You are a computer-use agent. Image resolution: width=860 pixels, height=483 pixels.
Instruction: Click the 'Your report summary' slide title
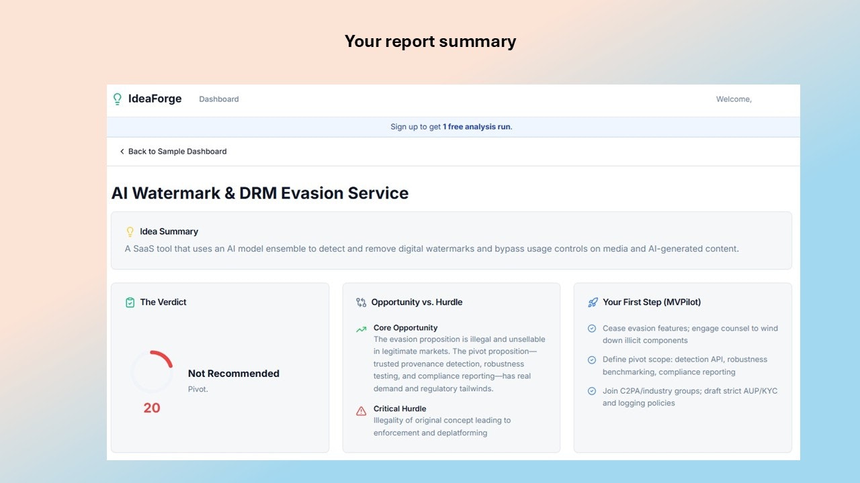(x=430, y=42)
